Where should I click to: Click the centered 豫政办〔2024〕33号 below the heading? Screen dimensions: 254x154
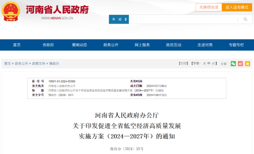(x=127, y=149)
